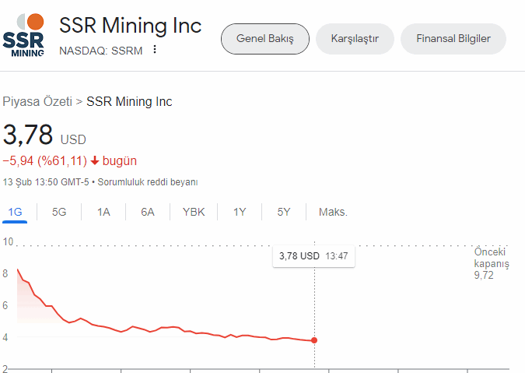Click the red down arrow beside bugün

point(95,160)
